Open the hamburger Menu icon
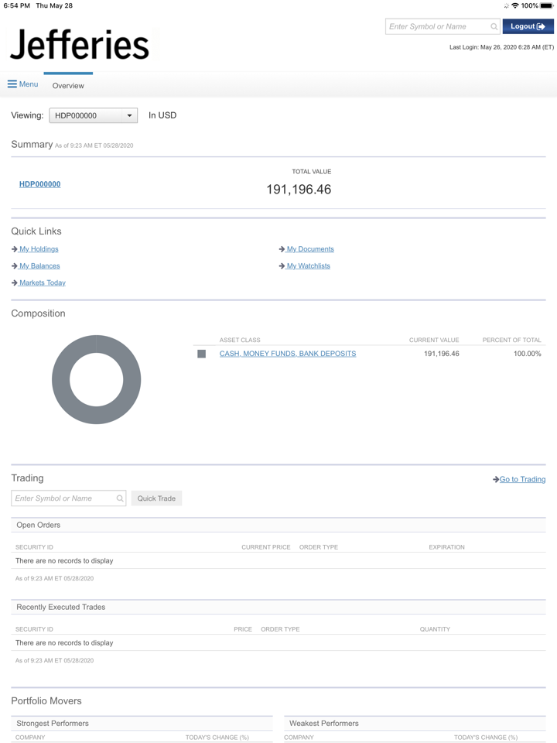Image resolution: width=557 pixels, height=743 pixels. [x=12, y=84]
